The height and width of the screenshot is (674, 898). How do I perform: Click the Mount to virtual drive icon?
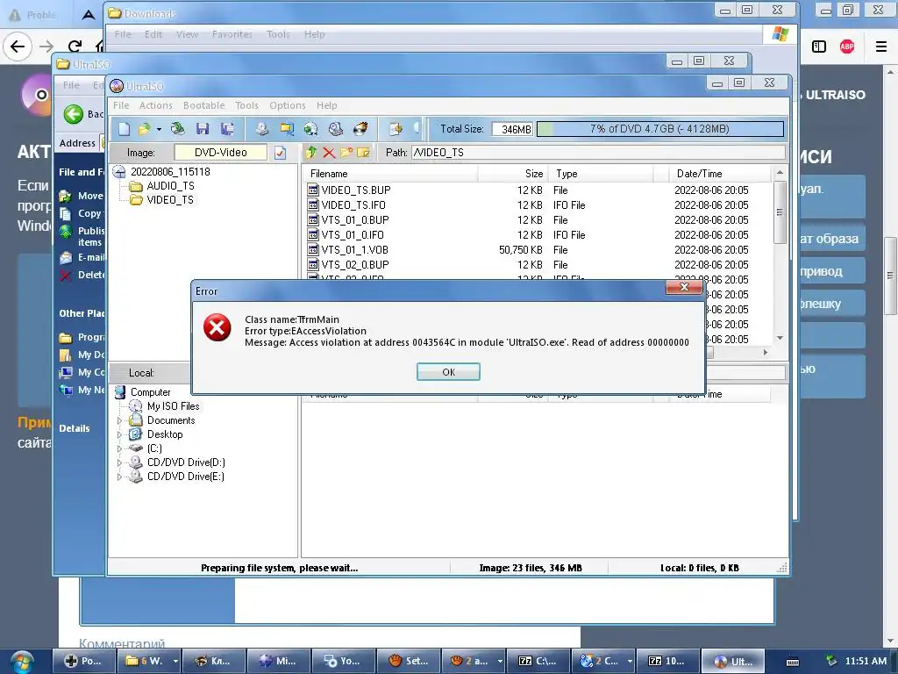click(336, 129)
